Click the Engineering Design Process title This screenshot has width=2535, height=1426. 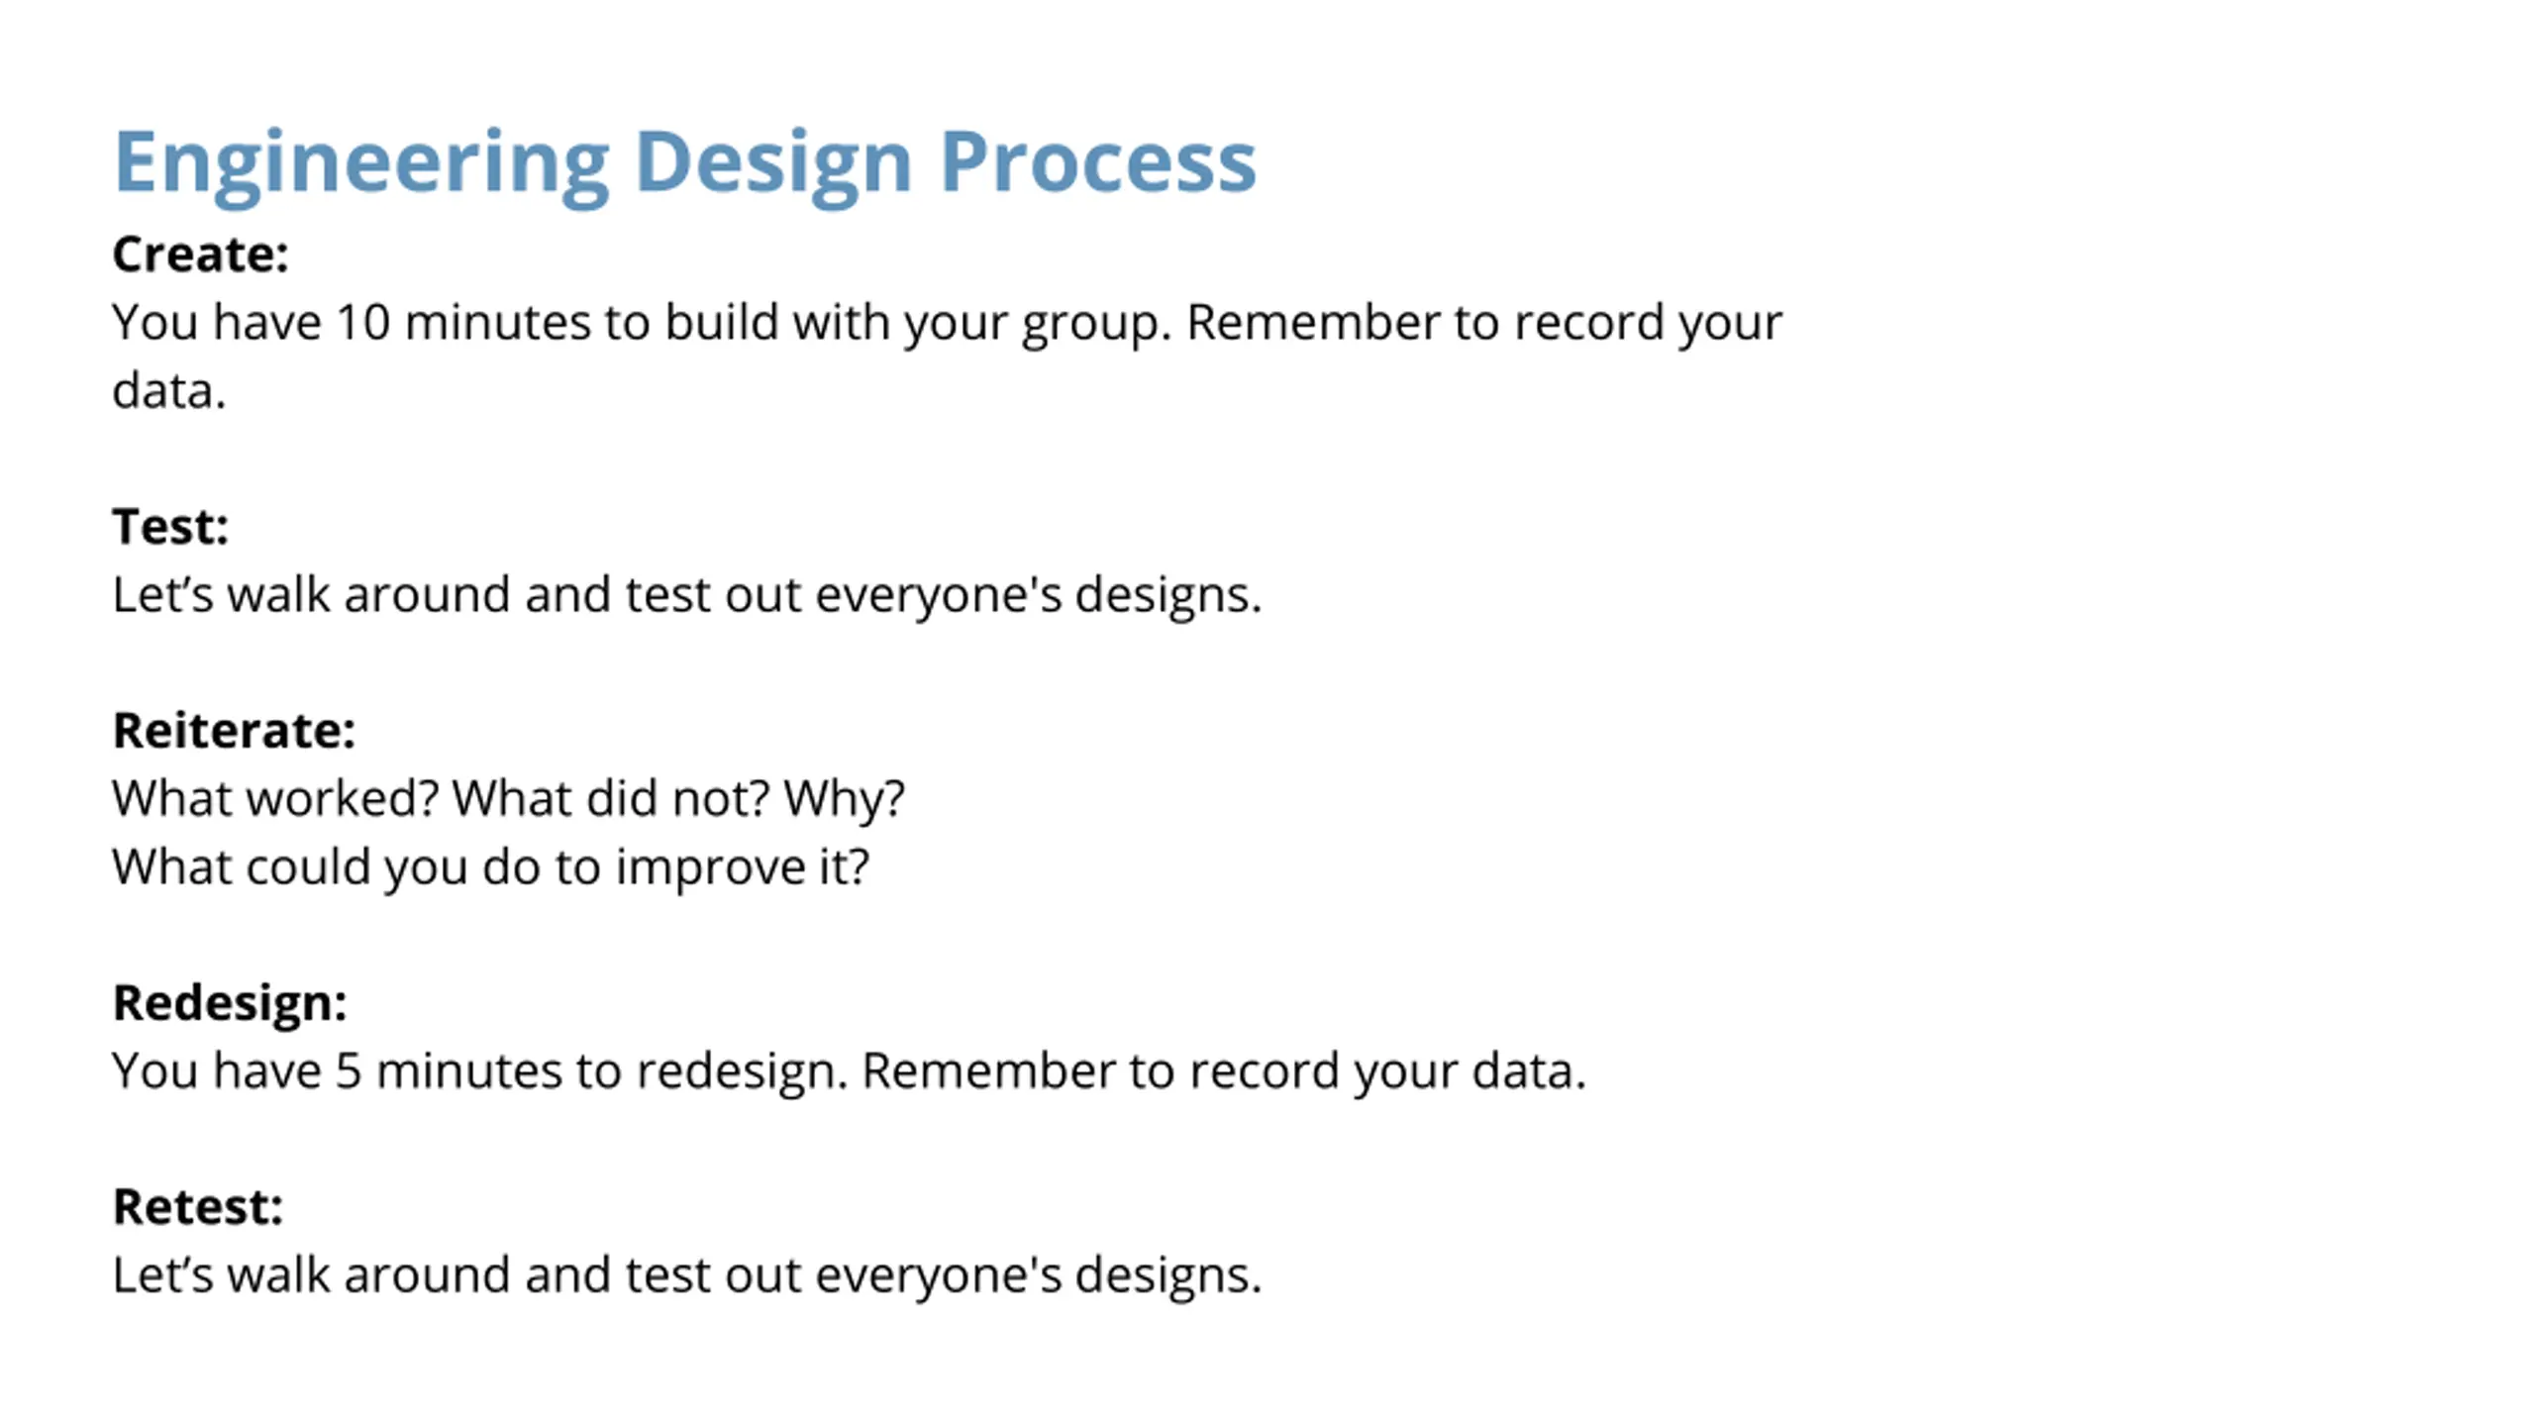pos(685,163)
